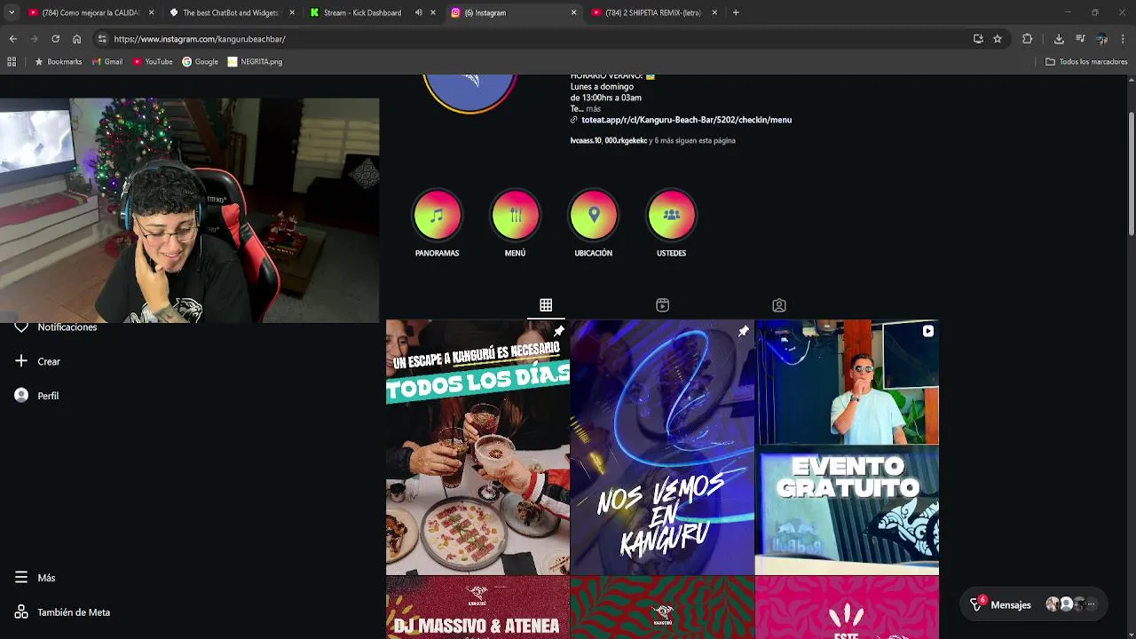The width and height of the screenshot is (1136, 639).
Task: Open the MENÚ story highlight
Action: click(x=515, y=215)
